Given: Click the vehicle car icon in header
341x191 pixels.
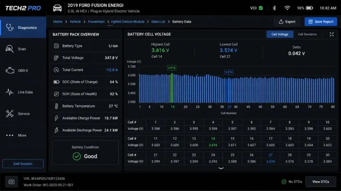Looking at the screenshot, I should coord(57,8).
